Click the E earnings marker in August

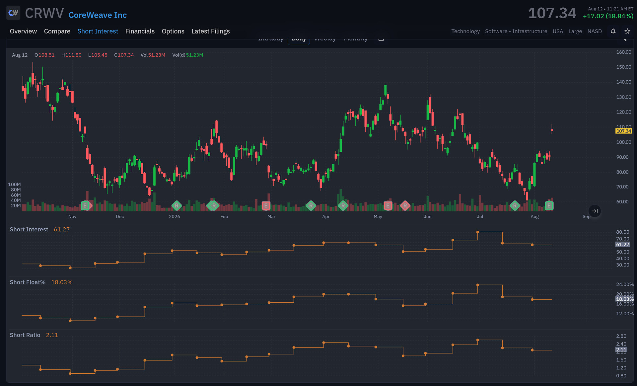(x=549, y=205)
